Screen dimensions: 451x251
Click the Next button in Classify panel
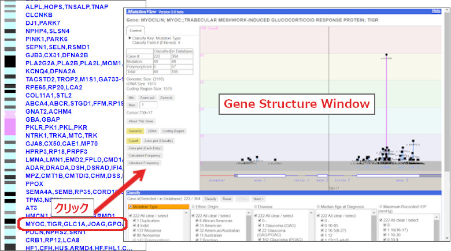coord(258,198)
